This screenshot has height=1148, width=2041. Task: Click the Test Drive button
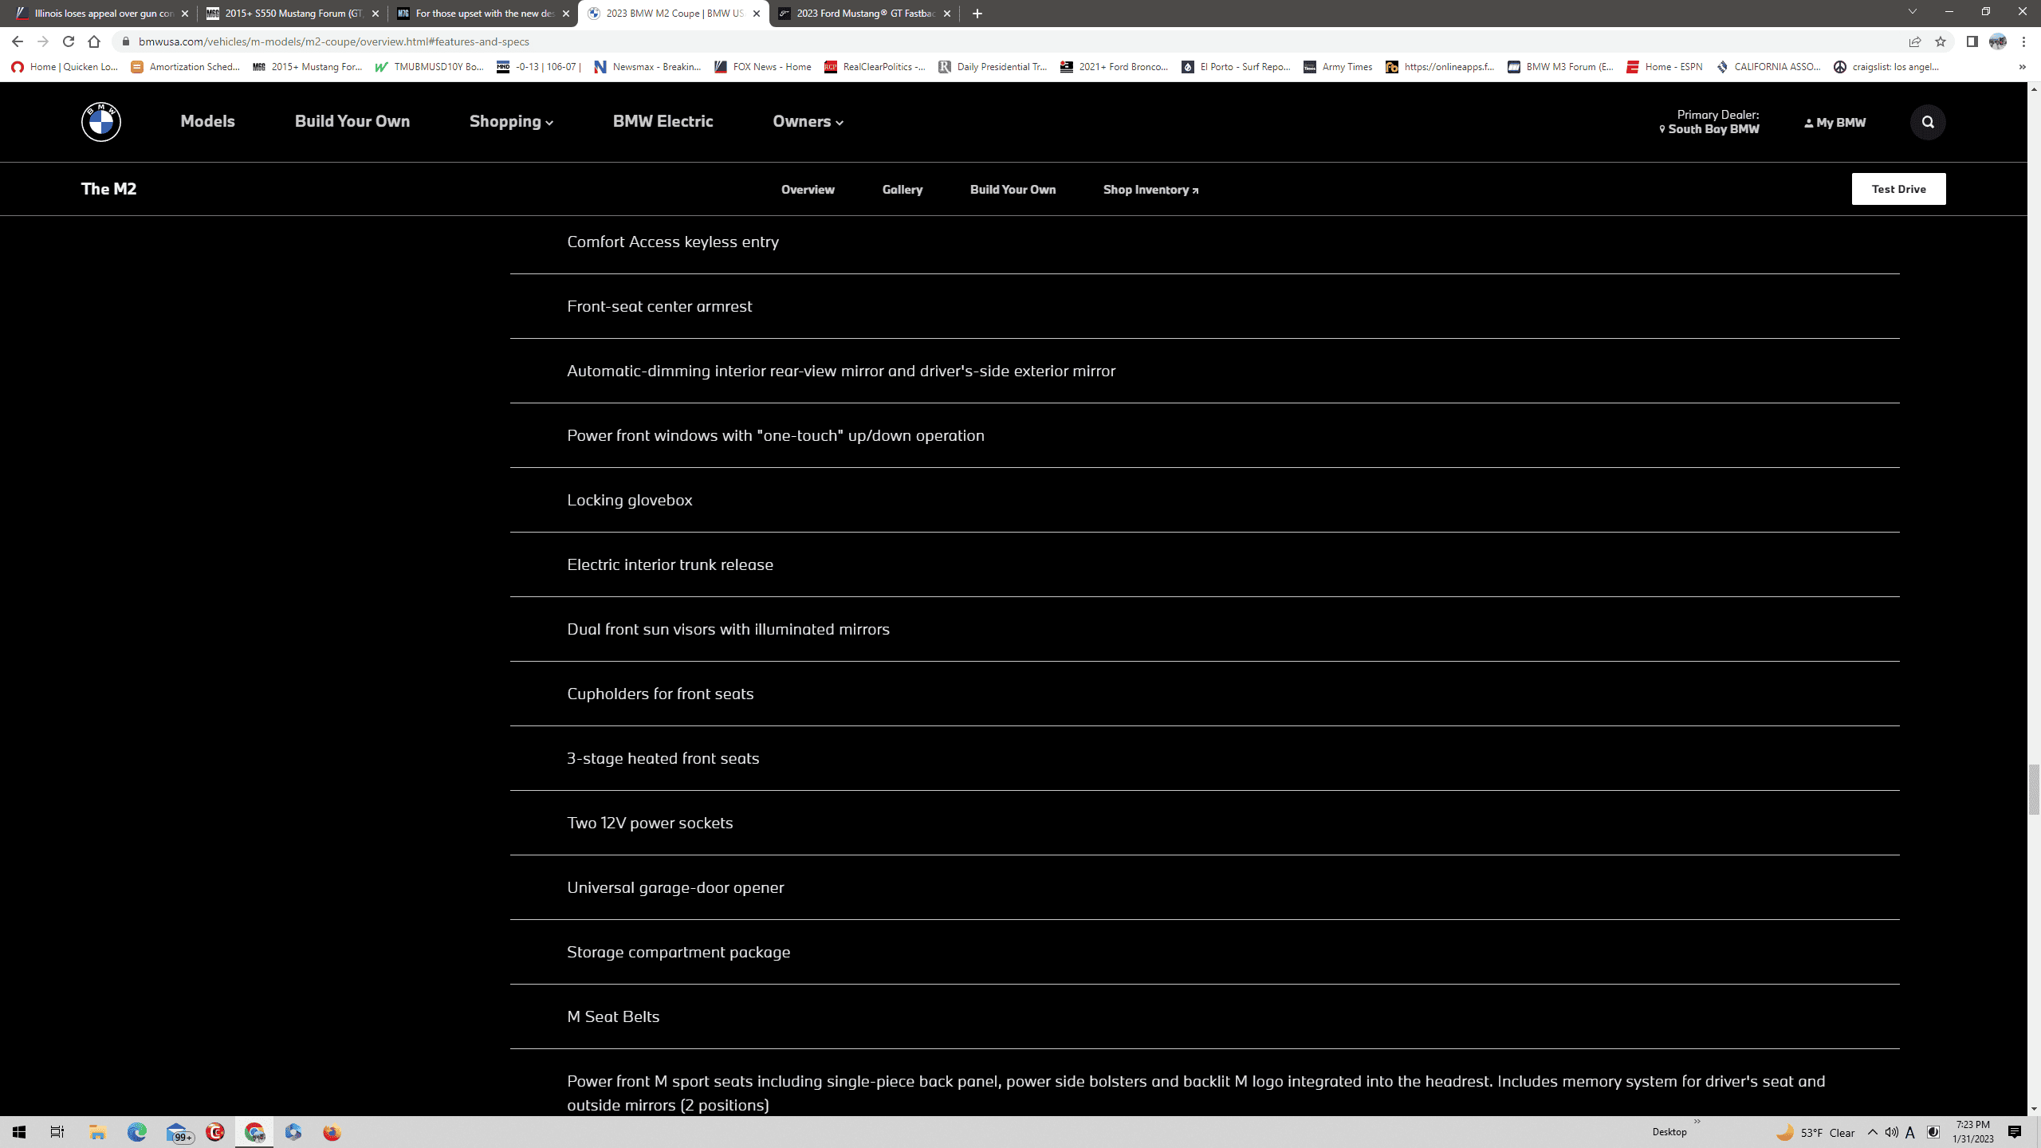coord(1898,189)
